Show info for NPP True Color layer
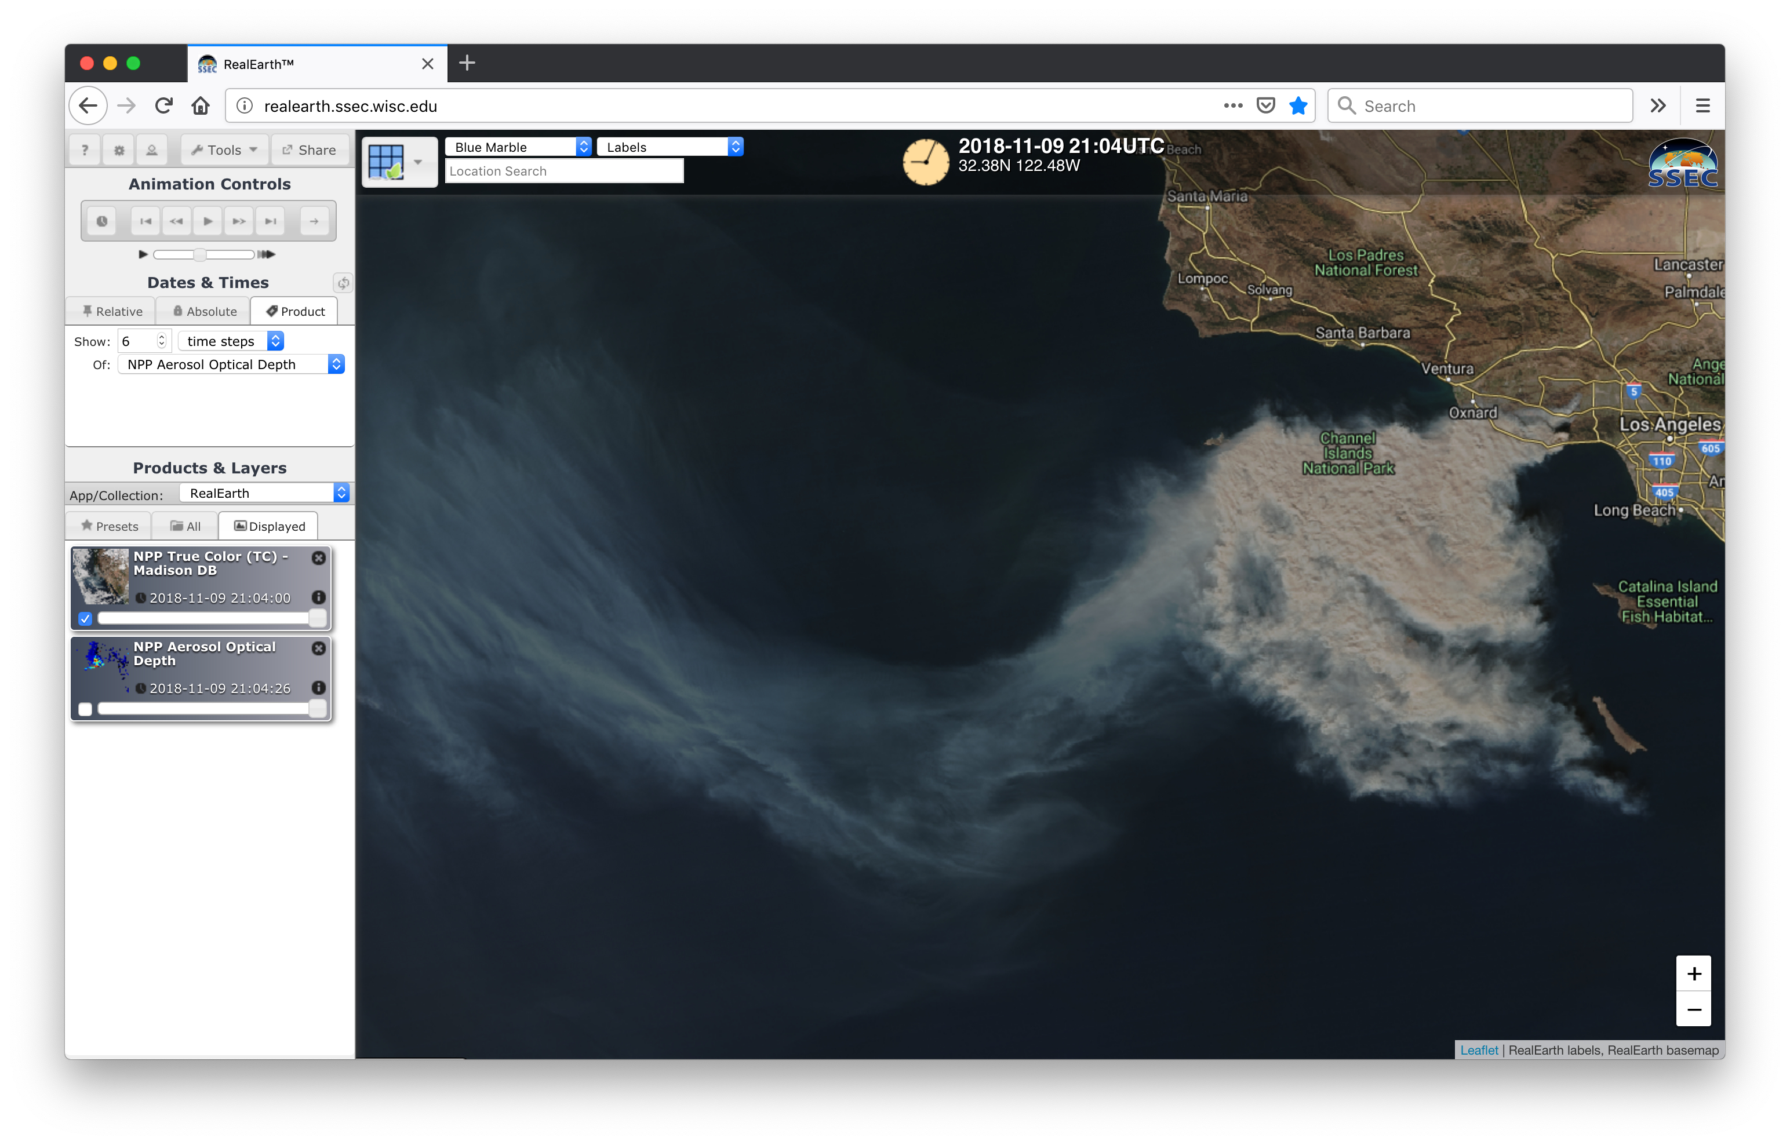 [318, 598]
